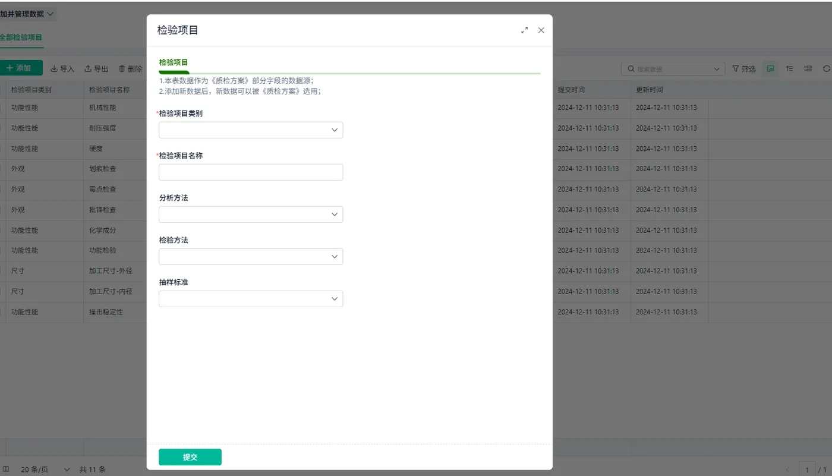The height and width of the screenshot is (476, 832).
Task: Click the display settings list icon
Action: (808, 69)
